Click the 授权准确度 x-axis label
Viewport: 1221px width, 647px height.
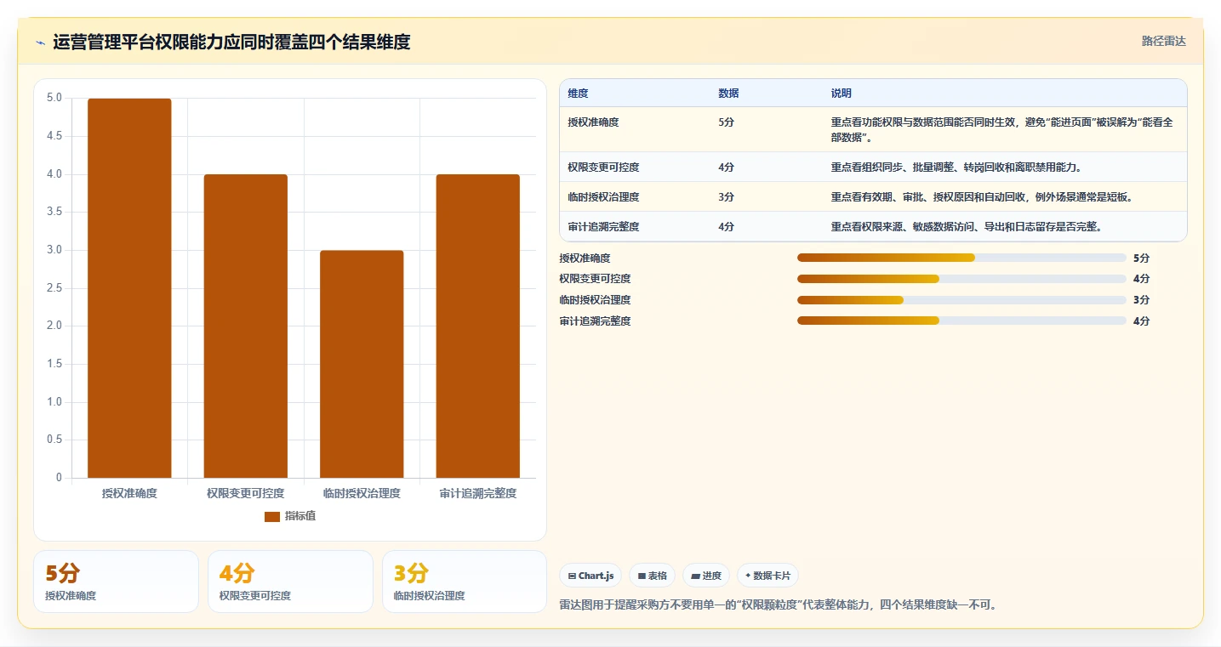pyautogui.click(x=129, y=493)
